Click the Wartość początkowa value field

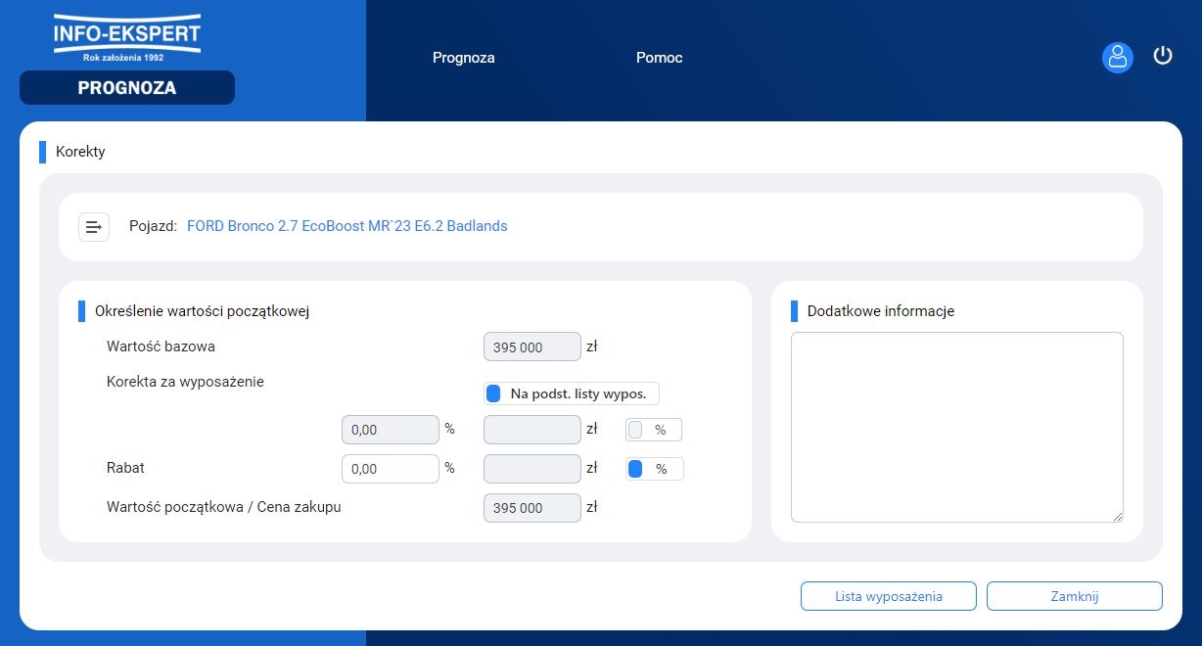(532, 508)
